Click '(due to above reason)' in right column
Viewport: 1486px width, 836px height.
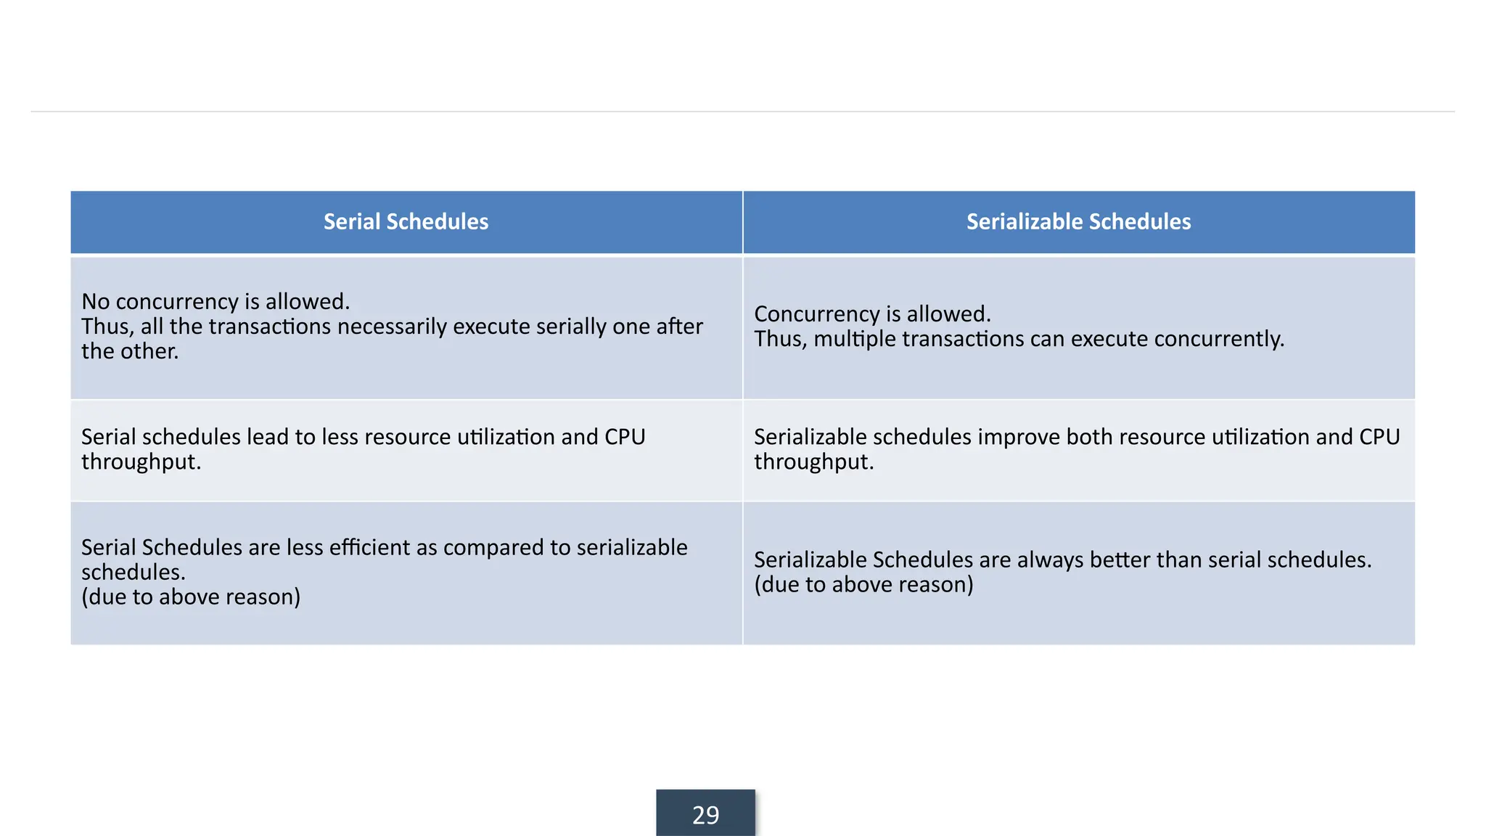pyautogui.click(x=863, y=584)
